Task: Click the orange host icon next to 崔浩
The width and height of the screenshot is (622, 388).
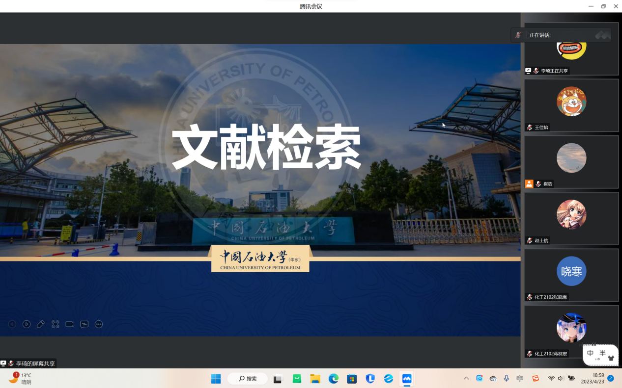Action: coord(529,184)
